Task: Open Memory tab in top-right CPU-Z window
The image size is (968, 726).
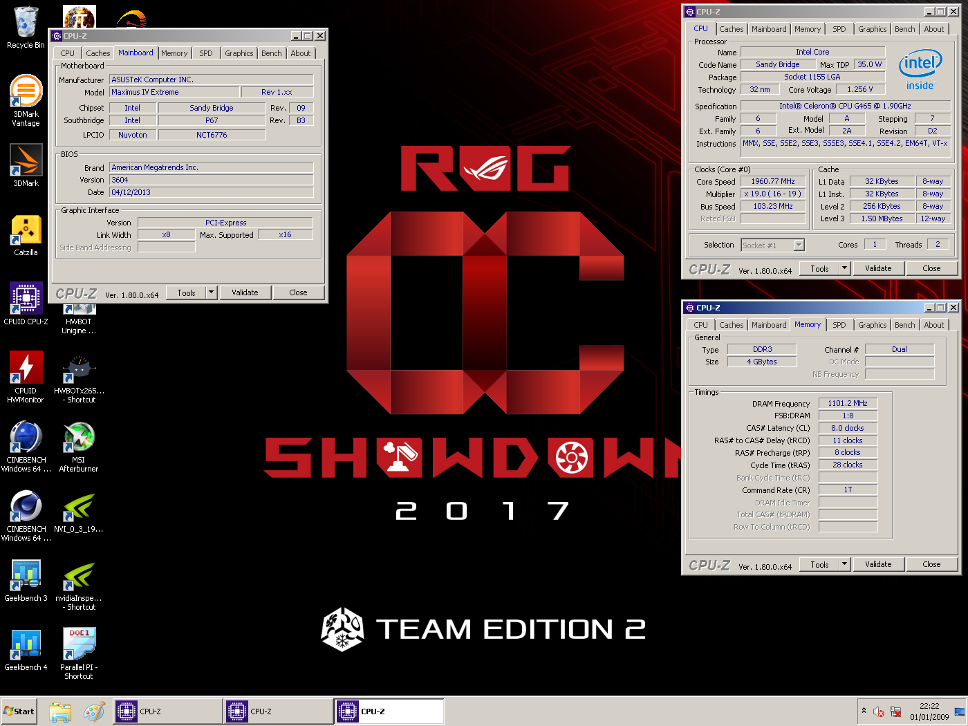Action: pyautogui.click(x=808, y=29)
